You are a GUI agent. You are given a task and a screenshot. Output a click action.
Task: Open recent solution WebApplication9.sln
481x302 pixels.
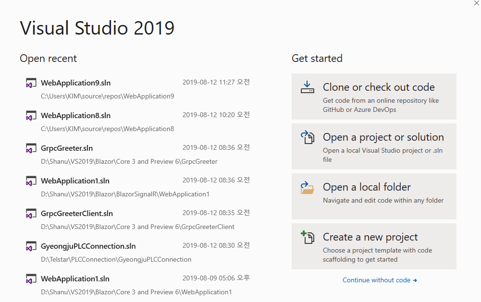(x=76, y=83)
